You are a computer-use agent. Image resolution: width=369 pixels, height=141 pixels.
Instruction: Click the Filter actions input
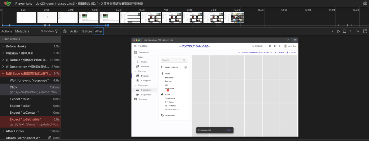tap(30, 39)
